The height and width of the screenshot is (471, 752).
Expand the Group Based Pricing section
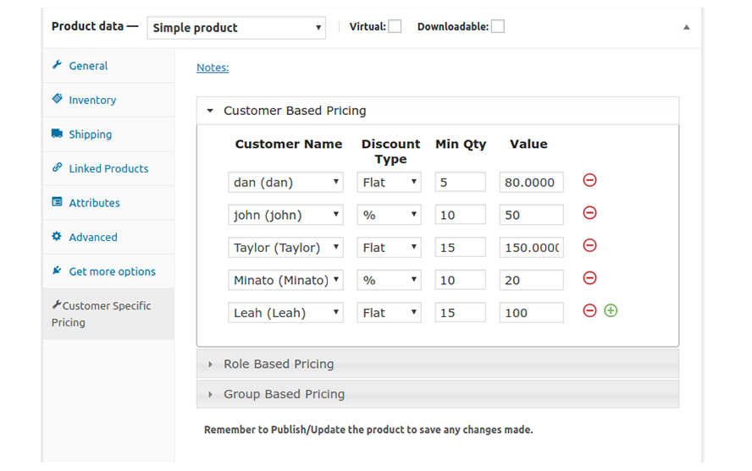(284, 394)
